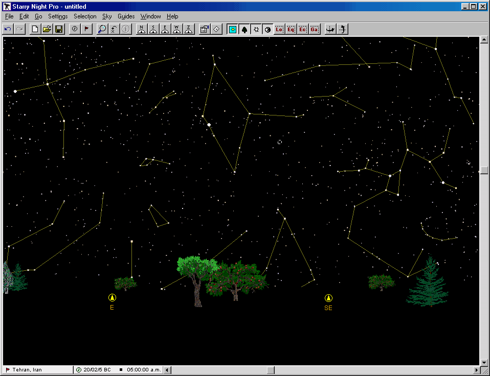Open the Guides menu
490x376 pixels.
[126, 16]
